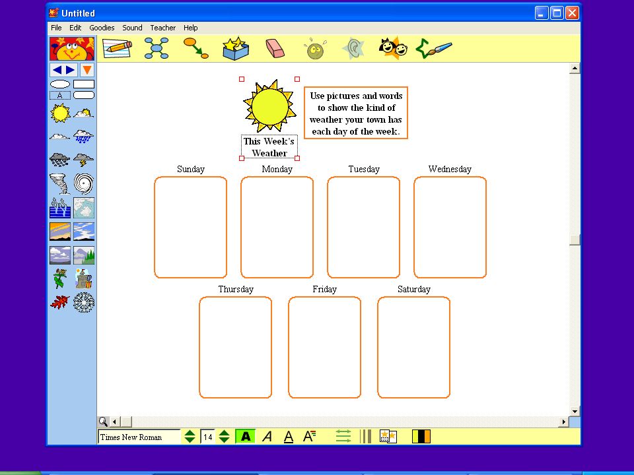Open the green link arrows options

tap(343, 436)
